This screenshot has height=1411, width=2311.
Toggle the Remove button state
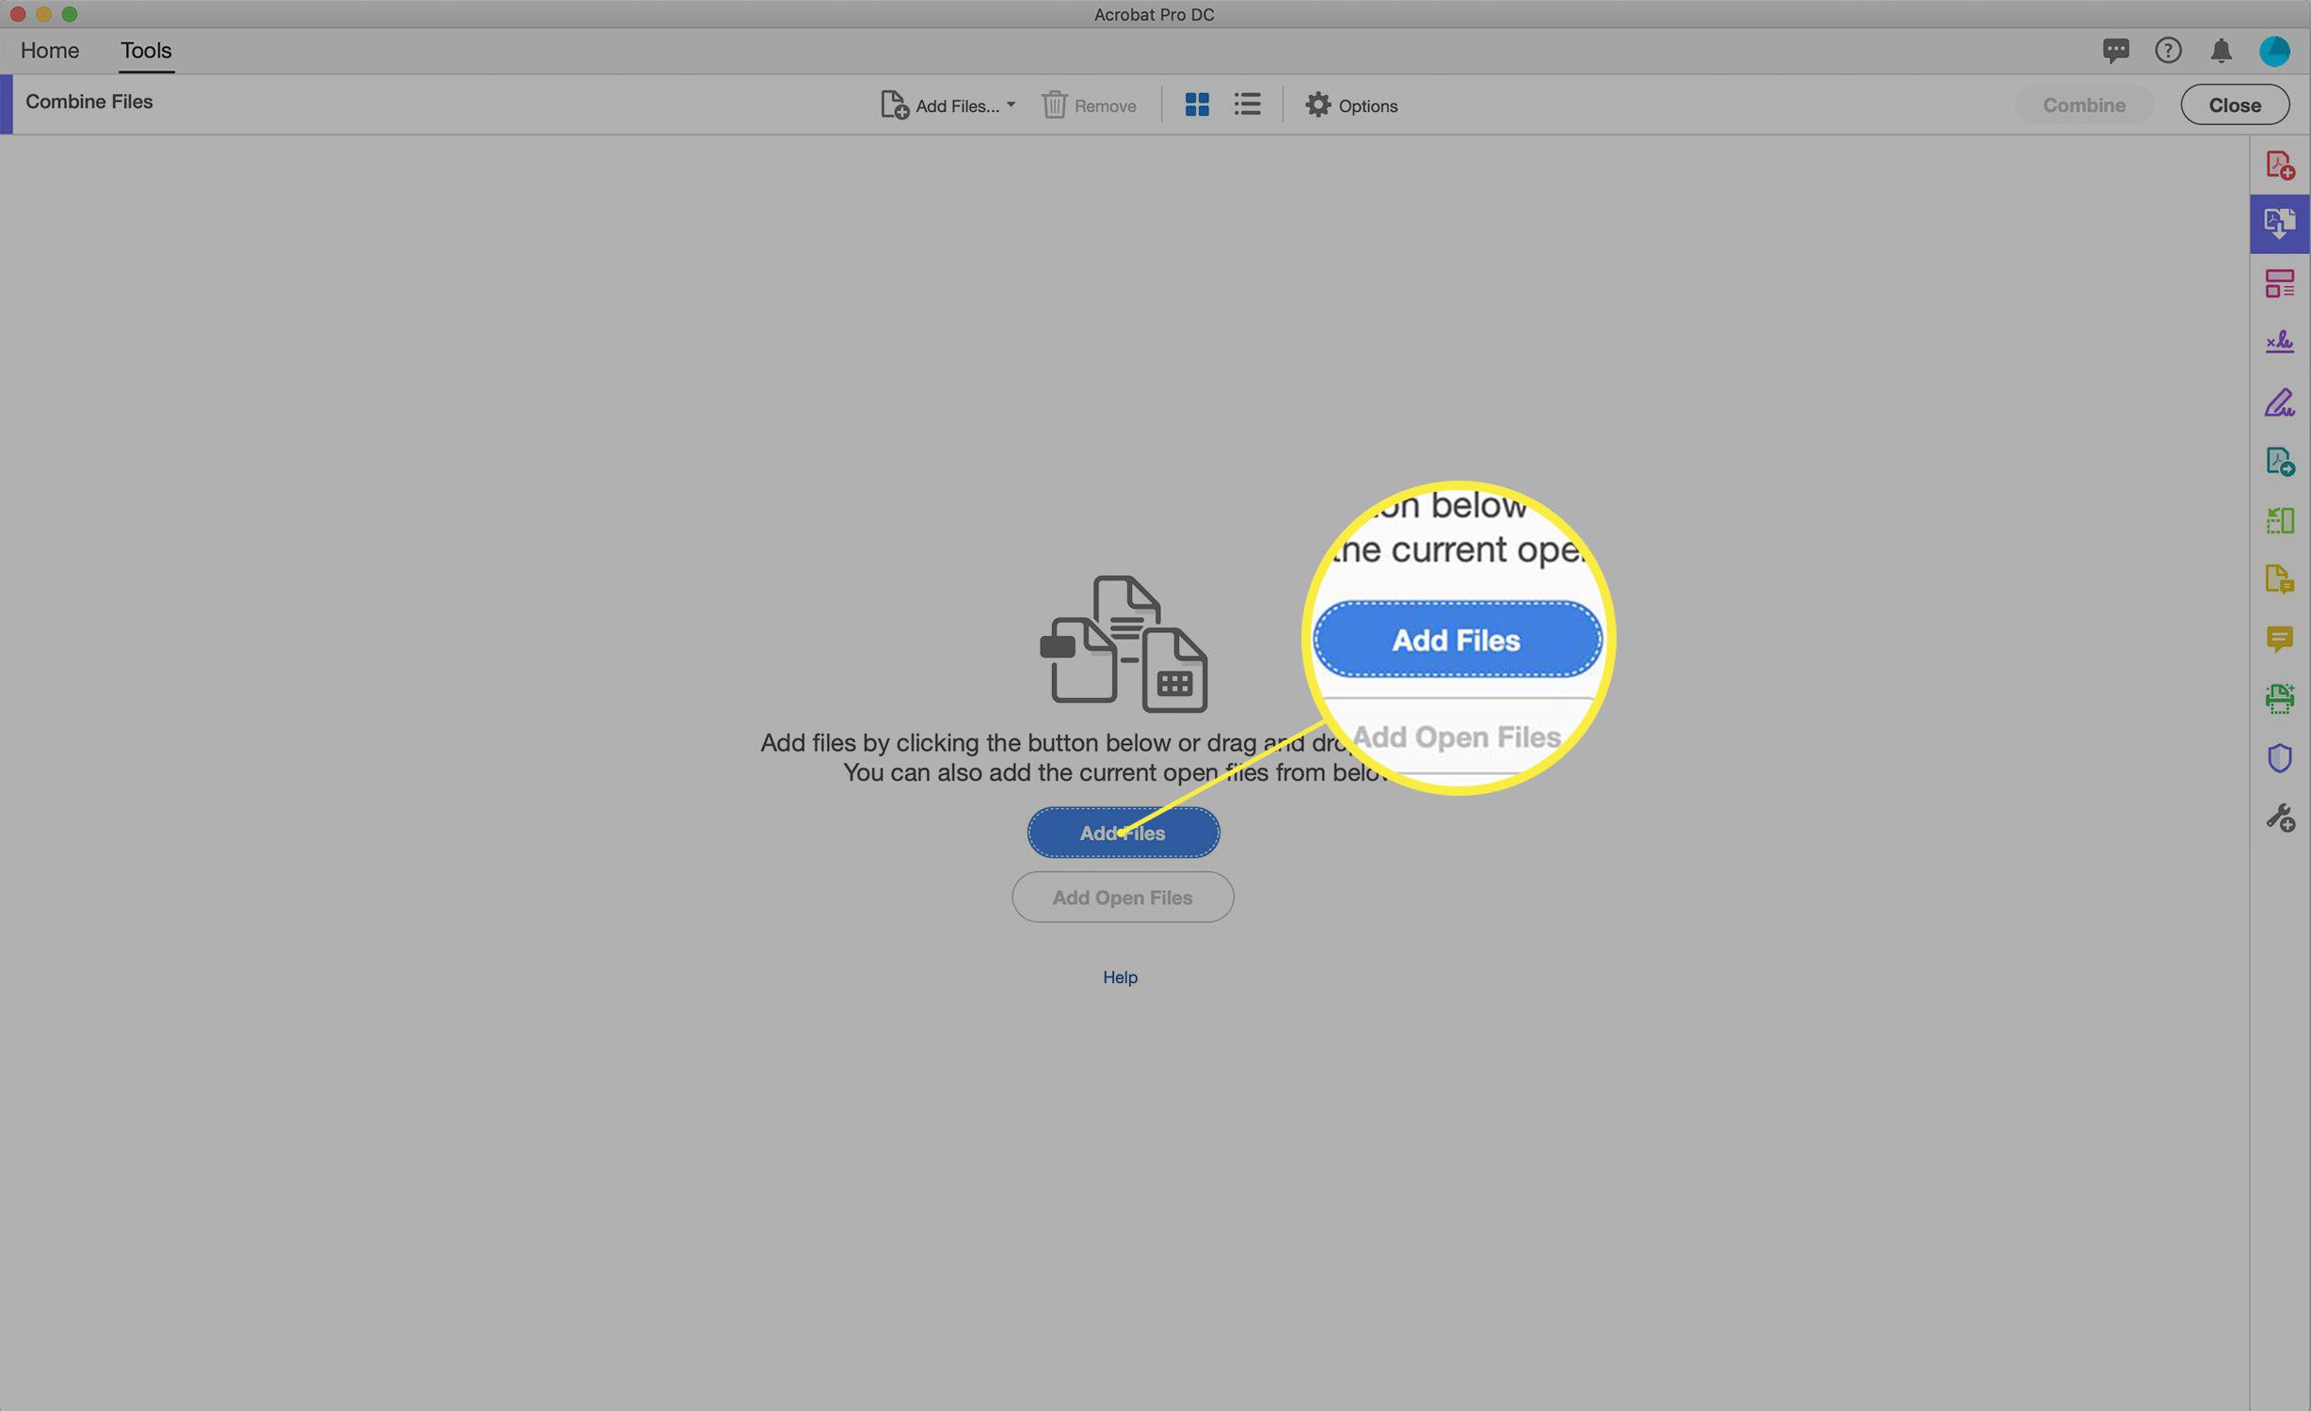point(1088,104)
